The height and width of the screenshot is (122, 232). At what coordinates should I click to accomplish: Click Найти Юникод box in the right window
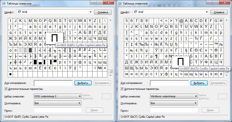click(x=223, y=96)
